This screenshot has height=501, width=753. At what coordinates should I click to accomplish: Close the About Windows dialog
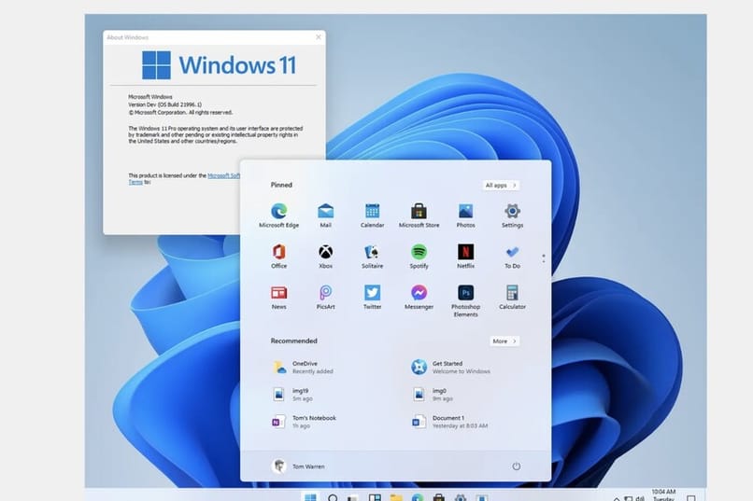(318, 37)
